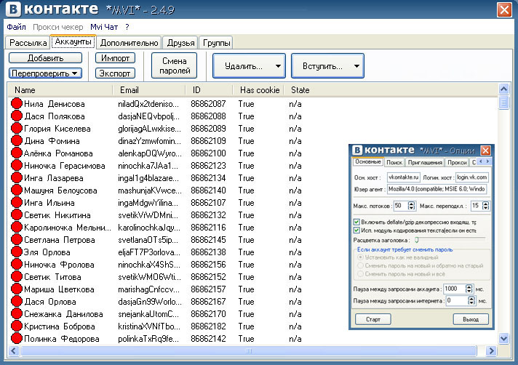Show previous tabs with the options dialog tab-scroll left arrow
518x365 pixels.
click(481, 161)
